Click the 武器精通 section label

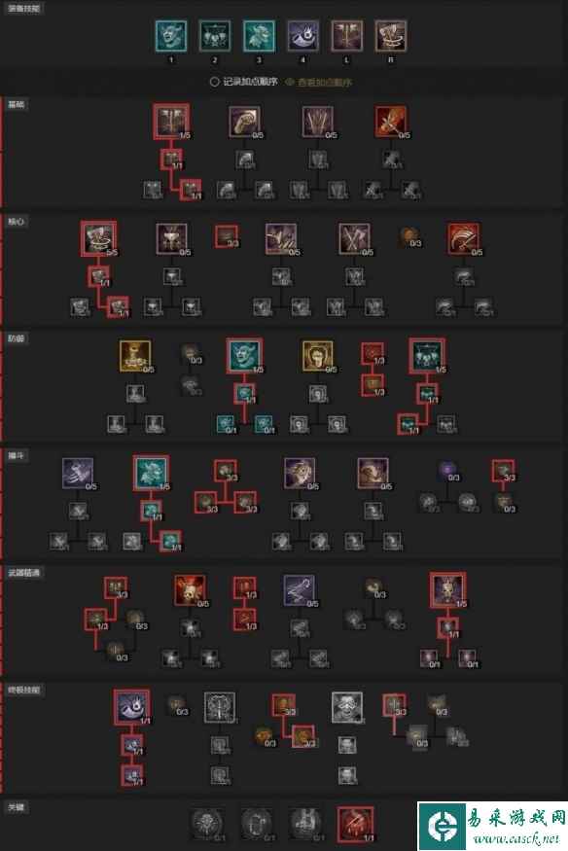click(x=24, y=573)
